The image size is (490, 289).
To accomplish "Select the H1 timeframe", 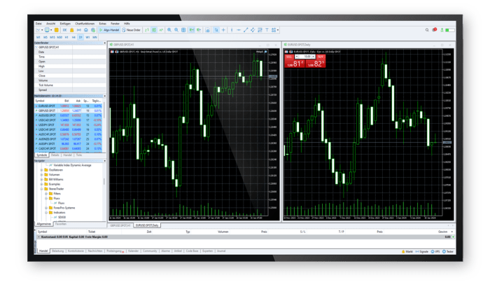I will pos(66,37).
